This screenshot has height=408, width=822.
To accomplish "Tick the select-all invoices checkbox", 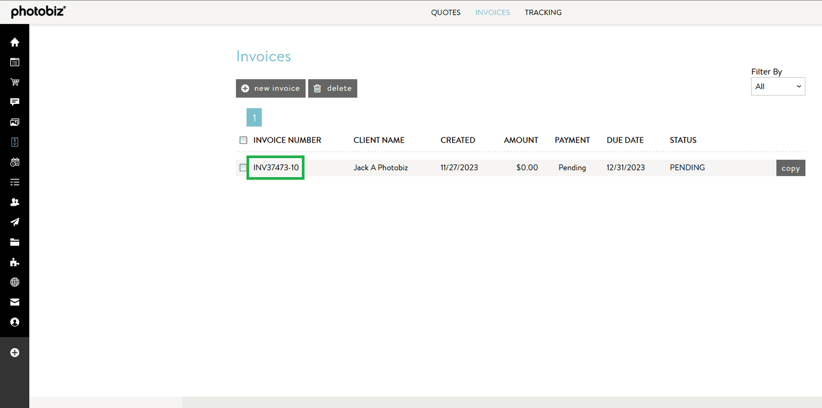I will point(243,140).
